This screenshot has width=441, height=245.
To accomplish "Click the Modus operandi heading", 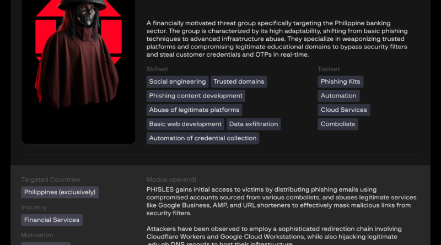I will [x=171, y=179].
